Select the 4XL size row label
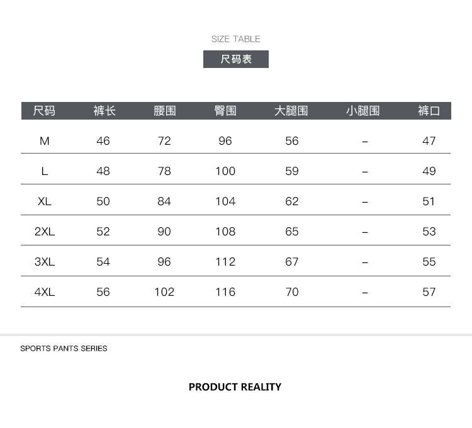The height and width of the screenshot is (428, 472). tap(45, 292)
